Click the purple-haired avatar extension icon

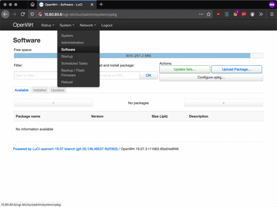click(x=252, y=14)
